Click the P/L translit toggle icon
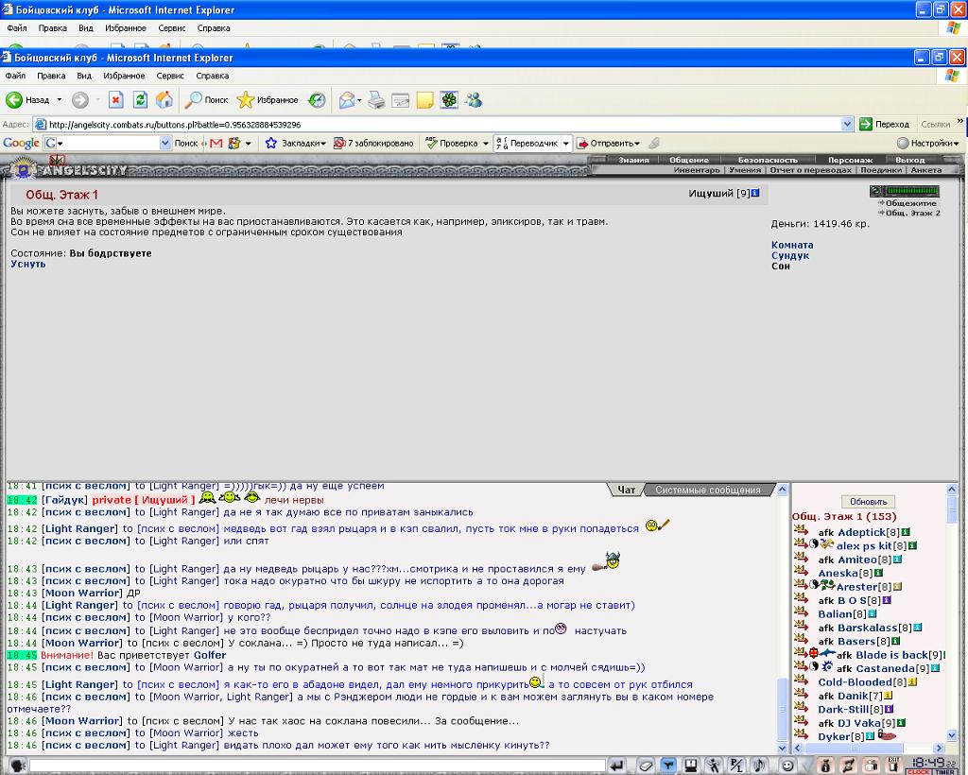968x775 pixels. click(736, 766)
